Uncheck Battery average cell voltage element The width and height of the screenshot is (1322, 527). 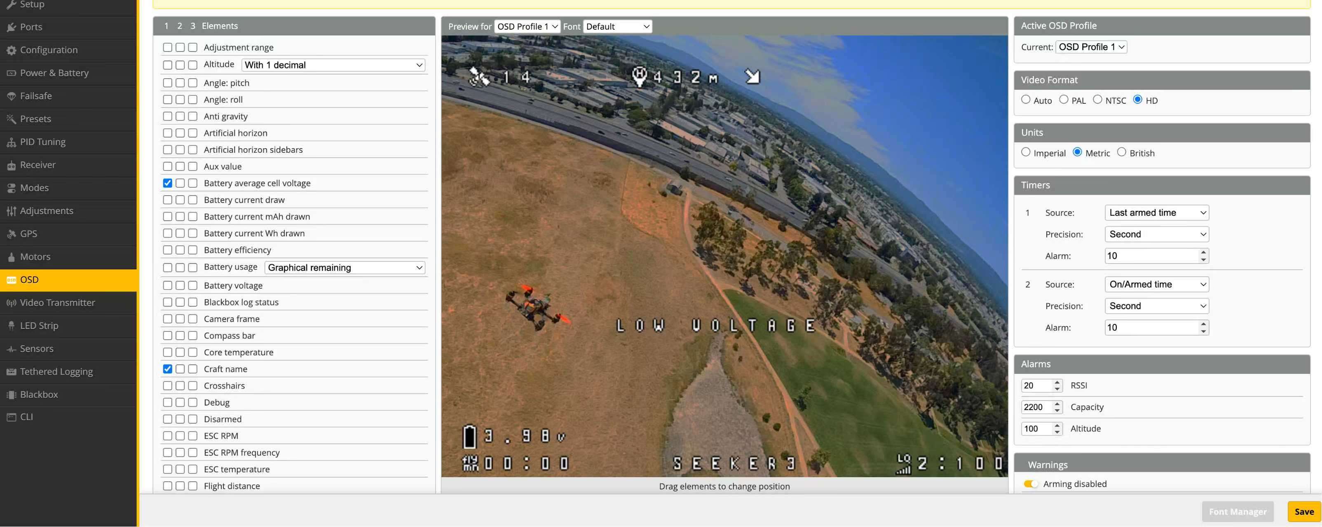167,182
